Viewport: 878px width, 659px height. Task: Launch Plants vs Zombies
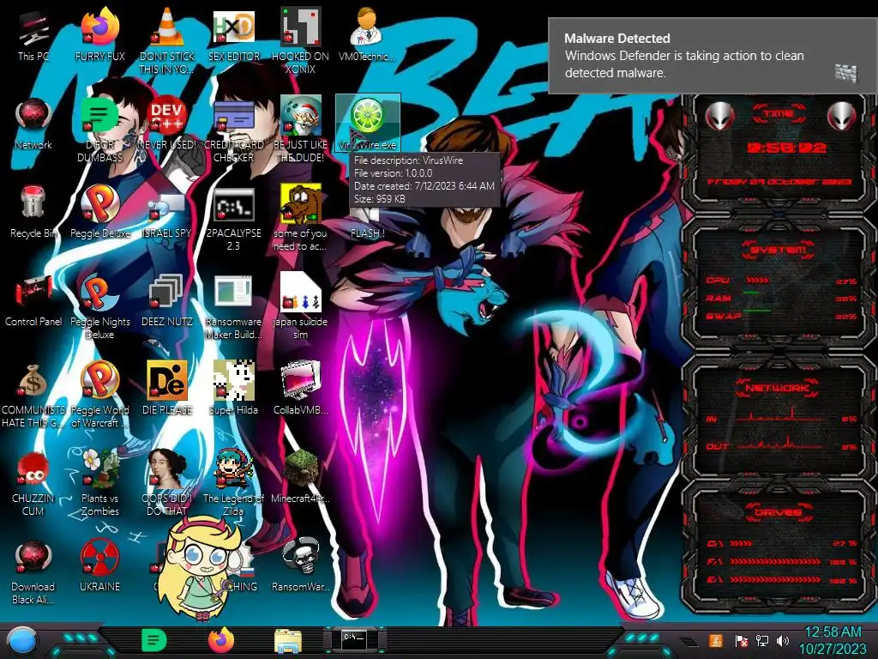100,483
